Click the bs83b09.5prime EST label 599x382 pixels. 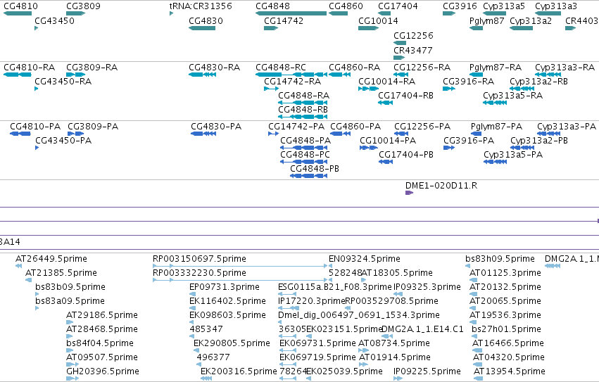(70, 287)
